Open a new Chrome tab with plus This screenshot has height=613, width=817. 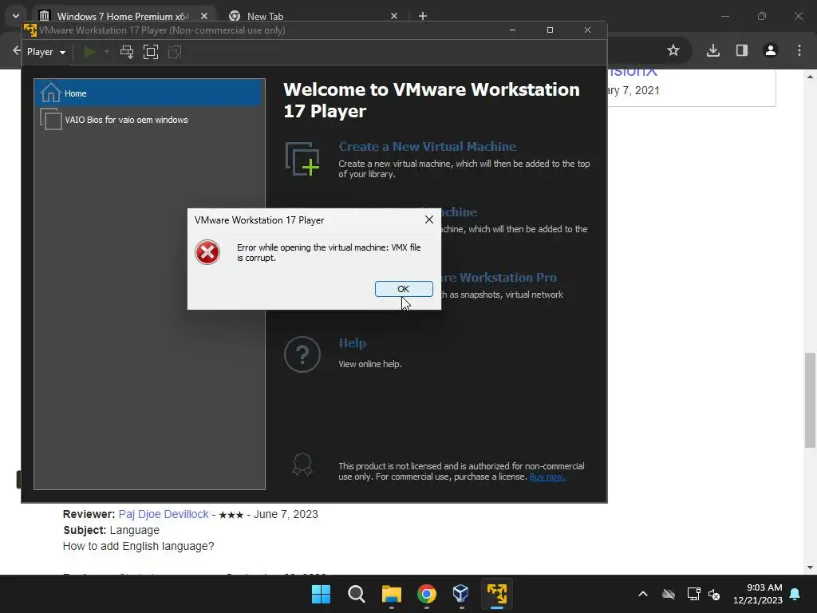423,16
